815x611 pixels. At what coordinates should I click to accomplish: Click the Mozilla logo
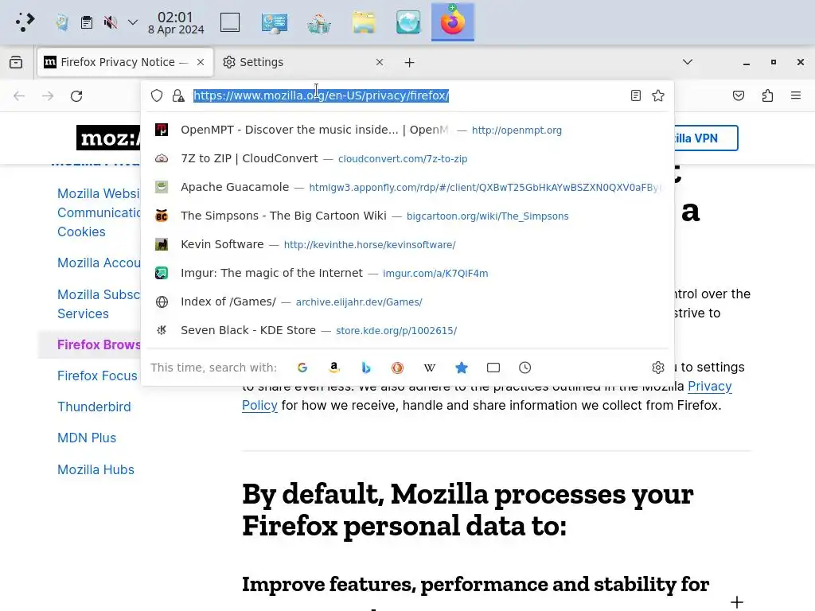pos(108,138)
